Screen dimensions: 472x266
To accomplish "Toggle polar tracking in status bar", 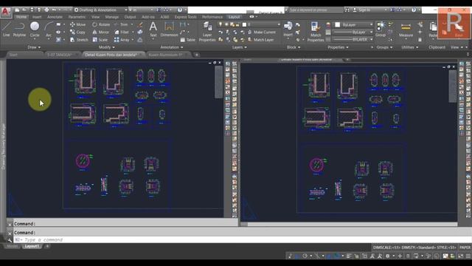I will point(305,256).
